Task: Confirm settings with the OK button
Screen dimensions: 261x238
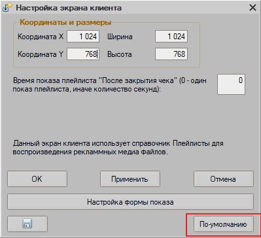Action: click(37, 179)
